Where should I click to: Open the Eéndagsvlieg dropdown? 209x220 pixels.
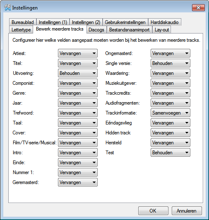[171, 123]
